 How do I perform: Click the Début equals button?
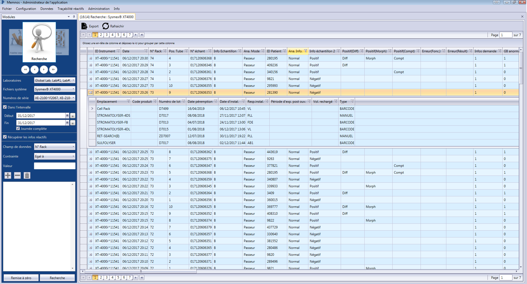73,116
